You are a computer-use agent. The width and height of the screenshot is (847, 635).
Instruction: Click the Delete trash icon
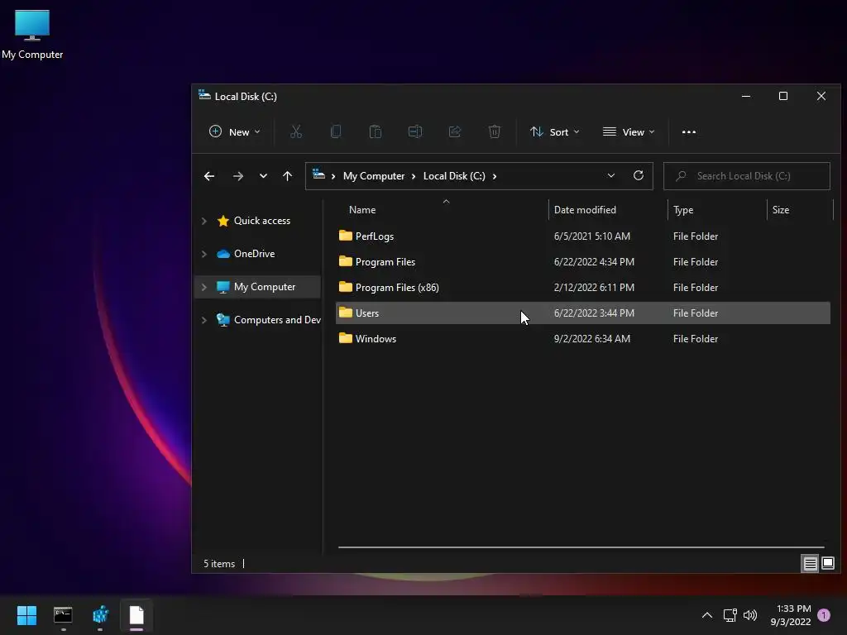coord(495,131)
